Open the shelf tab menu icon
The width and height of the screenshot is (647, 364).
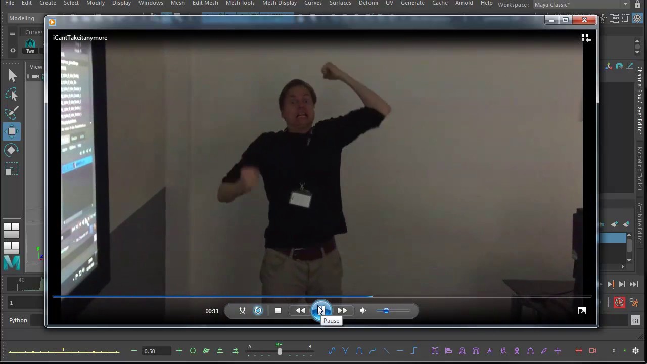coord(13,34)
